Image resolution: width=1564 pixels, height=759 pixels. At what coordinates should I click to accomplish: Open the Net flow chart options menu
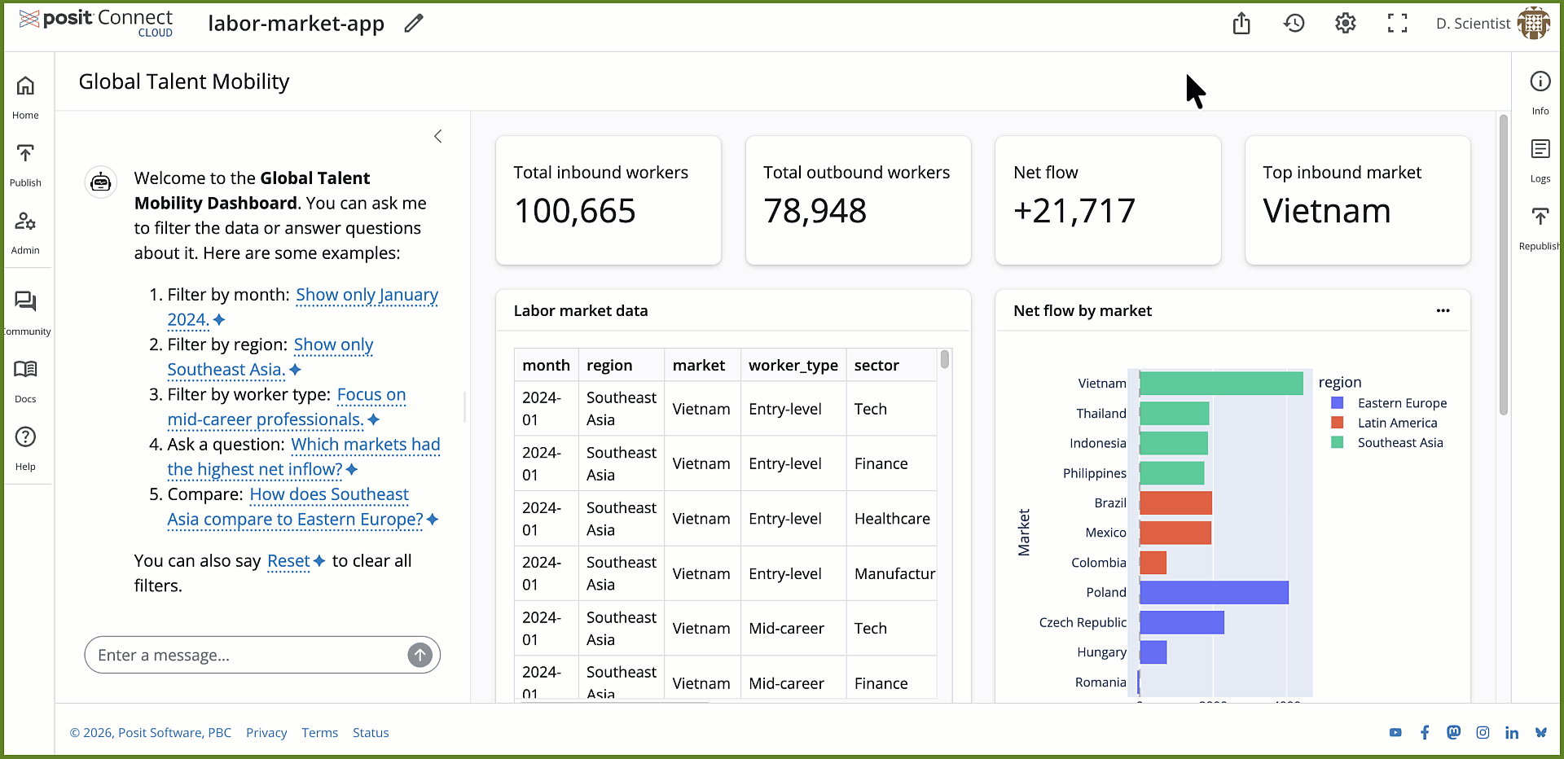1443,310
